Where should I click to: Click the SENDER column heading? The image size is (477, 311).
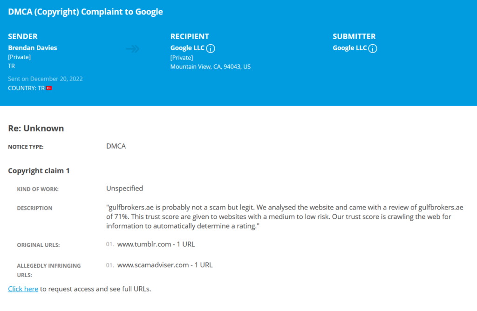pyautogui.click(x=23, y=36)
